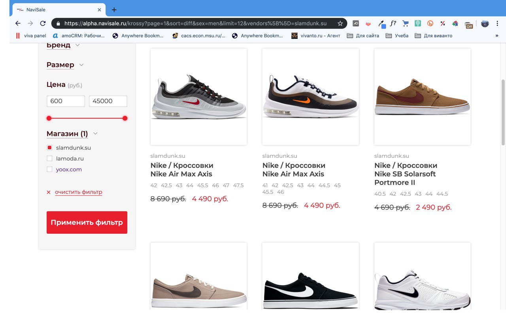This screenshot has width=506, height=321.
Task: Open the Для виванто bookmark folder
Action: pyautogui.click(x=433, y=36)
